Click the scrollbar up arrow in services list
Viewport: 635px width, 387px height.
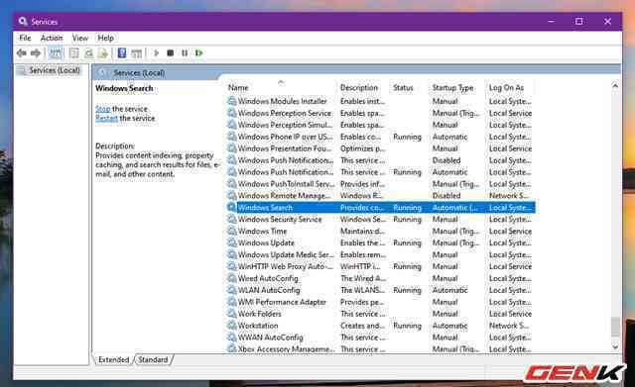[615, 86]
